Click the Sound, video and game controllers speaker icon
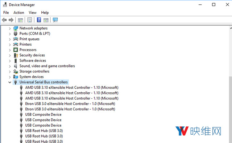Screen dimensions: 232x143 tap(16, 66)
